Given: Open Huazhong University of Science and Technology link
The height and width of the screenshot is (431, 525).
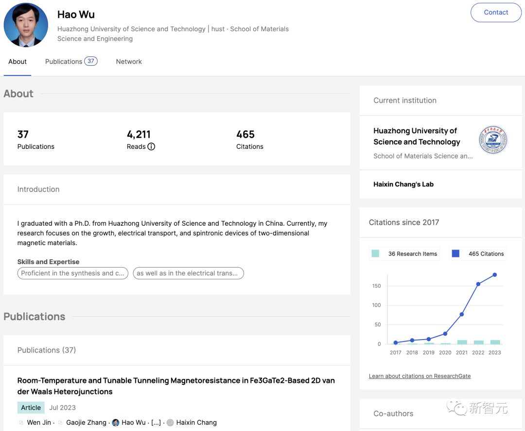Looking at the screenshot, I should pos(417,136).
